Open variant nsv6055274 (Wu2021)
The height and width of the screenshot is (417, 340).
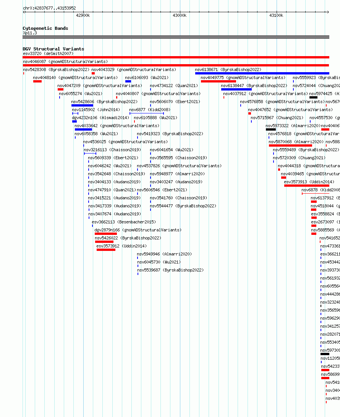coord(81,93)
